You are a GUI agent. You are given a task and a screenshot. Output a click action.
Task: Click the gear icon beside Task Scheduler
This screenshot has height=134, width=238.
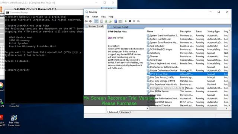coord(148,46)
